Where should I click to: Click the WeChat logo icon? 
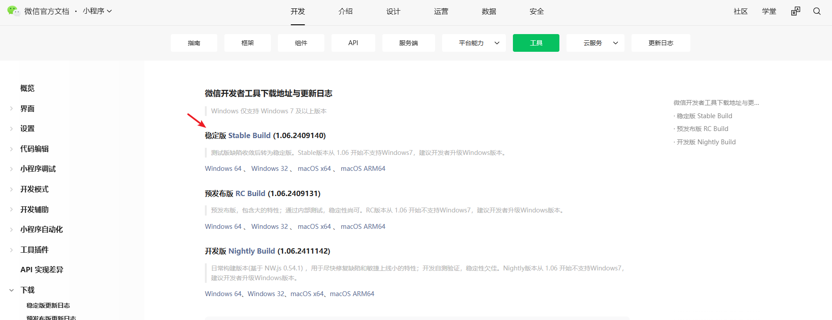click(x=13, y=11)
